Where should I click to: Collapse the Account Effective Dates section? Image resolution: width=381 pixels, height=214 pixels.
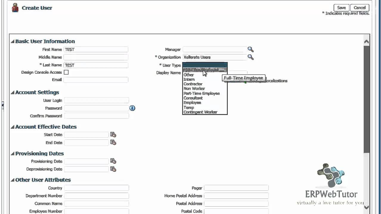pos(13,127)
